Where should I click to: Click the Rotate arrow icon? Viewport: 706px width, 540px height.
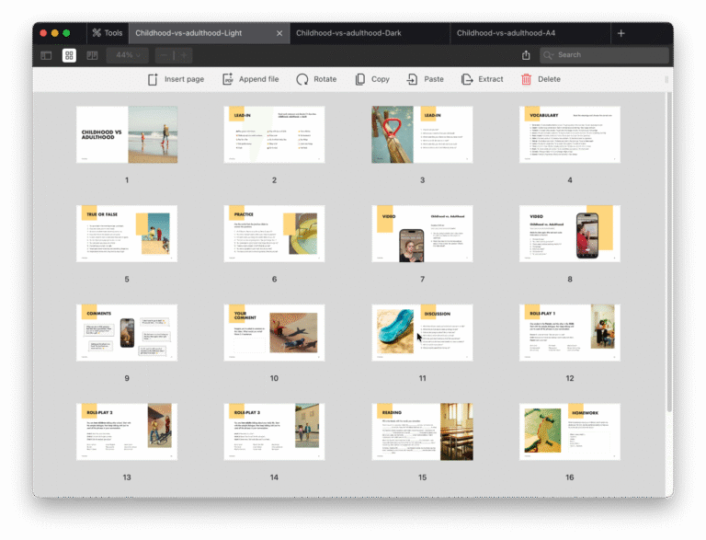pyautogui.click(x=302, y=79)
